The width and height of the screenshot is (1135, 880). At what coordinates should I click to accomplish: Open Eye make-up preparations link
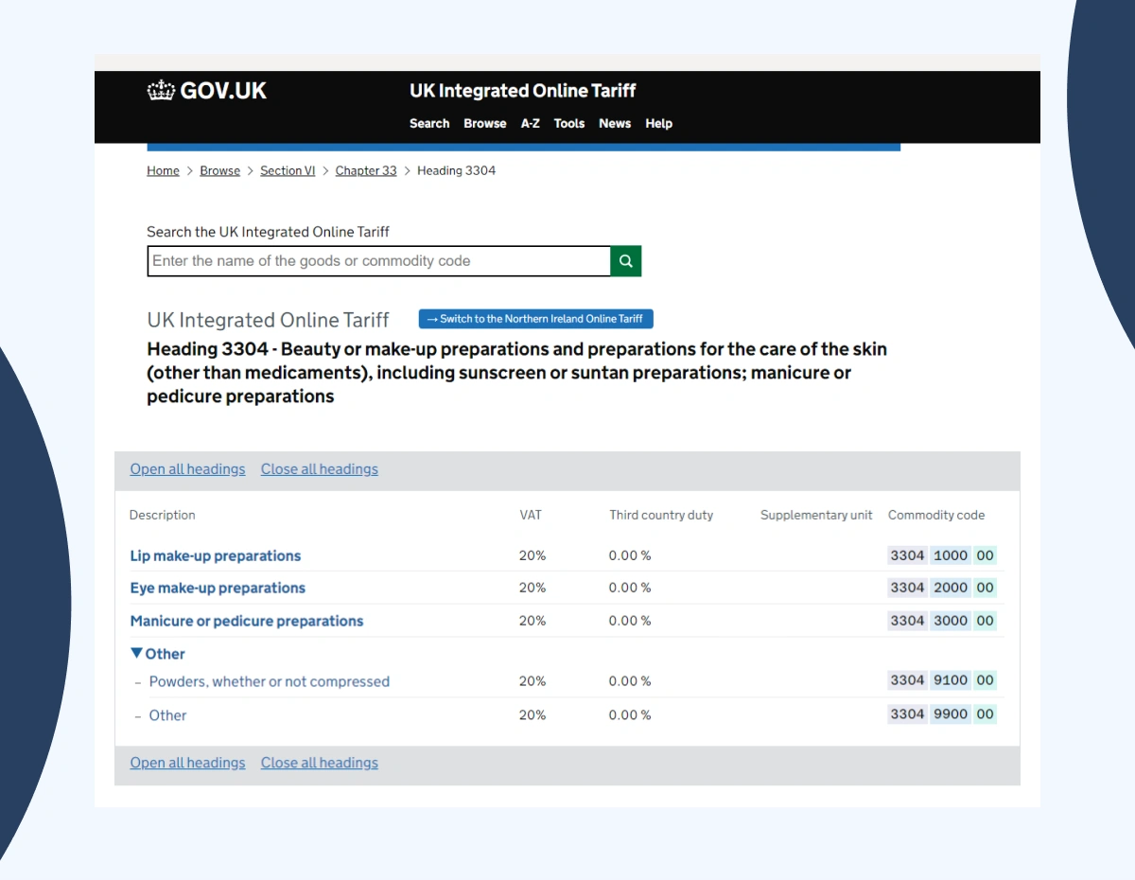(218, 588)
